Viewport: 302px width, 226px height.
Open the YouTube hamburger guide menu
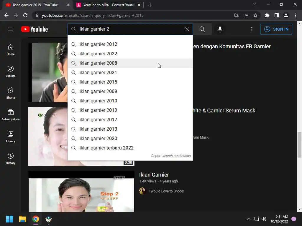click(11, 29)
